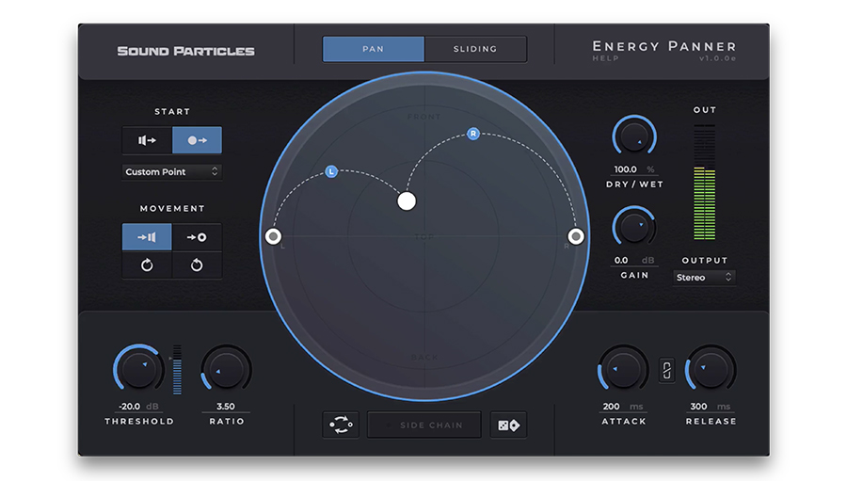847x481 pixels.
Task: Click the Energy Panner title
Action: 664,46
